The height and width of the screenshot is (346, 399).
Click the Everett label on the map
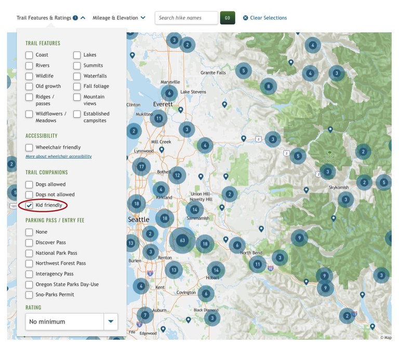click(163, 104)
